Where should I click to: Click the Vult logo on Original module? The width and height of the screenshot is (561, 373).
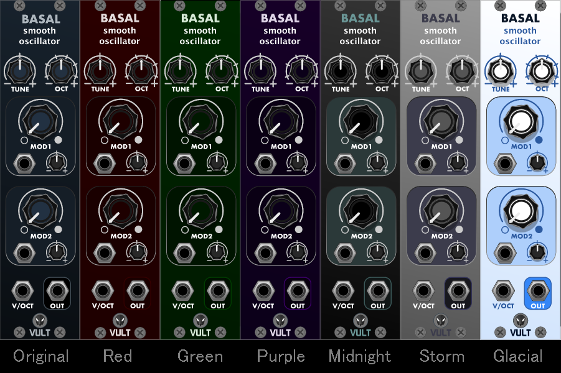pyautogui.click(x=40, y=320)
